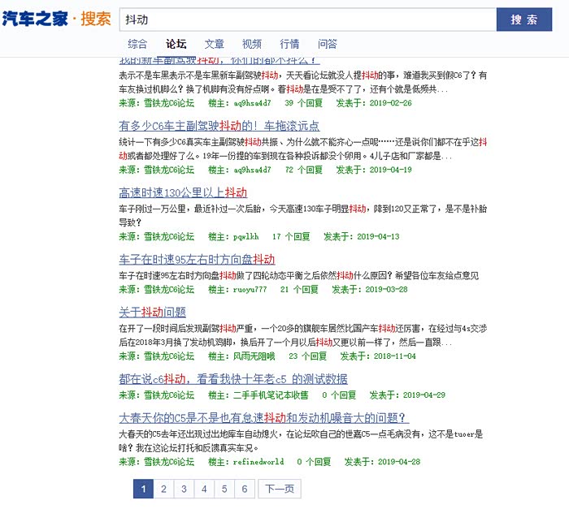Click the 39 个回复 count
Image resolution: width=569 pixels, height=509 pixels.
304,103
